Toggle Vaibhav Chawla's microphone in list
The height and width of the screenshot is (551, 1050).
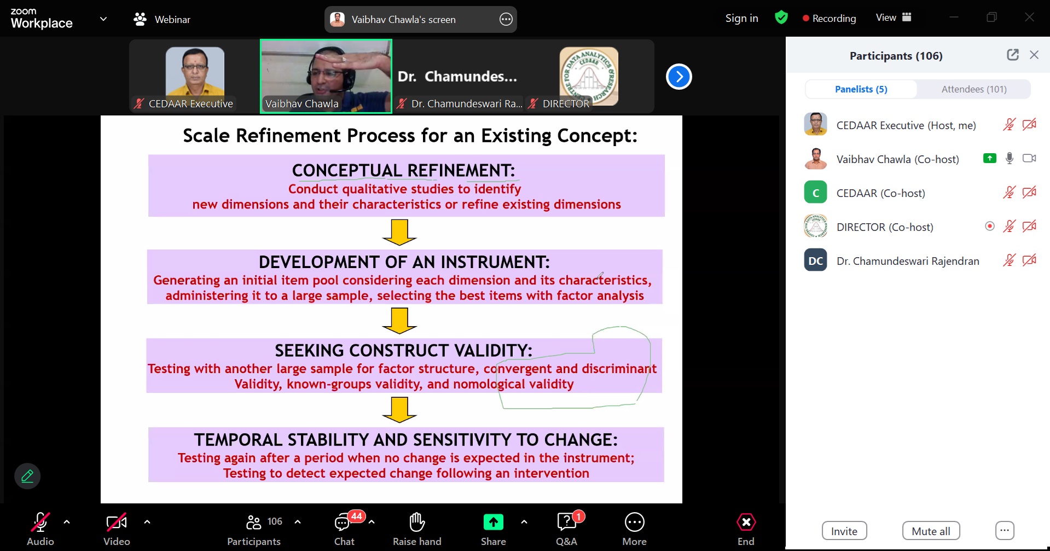[1010, 159]
